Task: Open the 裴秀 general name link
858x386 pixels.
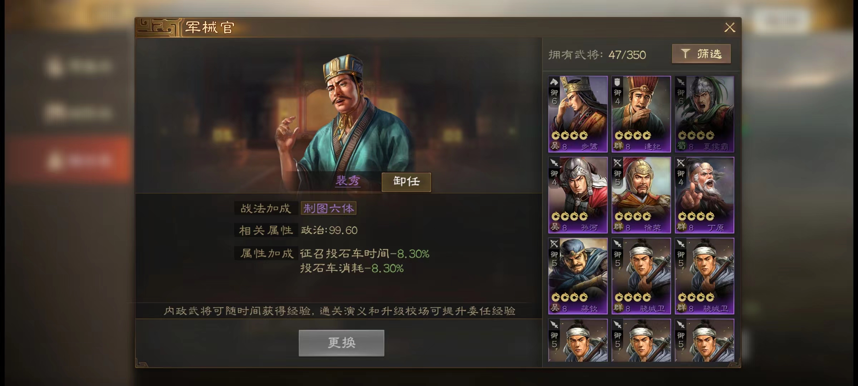Action: (x=347, y=180)
